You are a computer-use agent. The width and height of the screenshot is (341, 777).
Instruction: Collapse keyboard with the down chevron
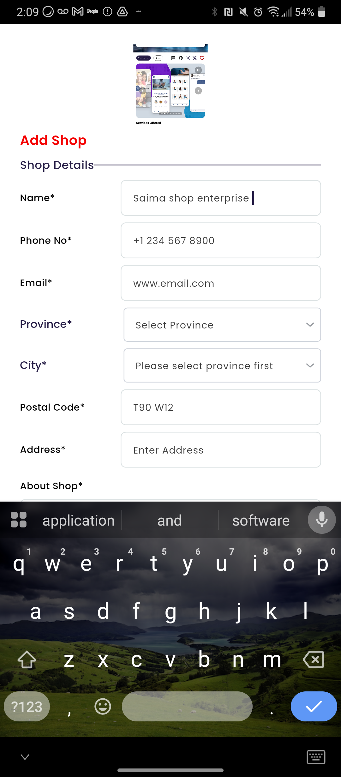click(x=25, y=757)
